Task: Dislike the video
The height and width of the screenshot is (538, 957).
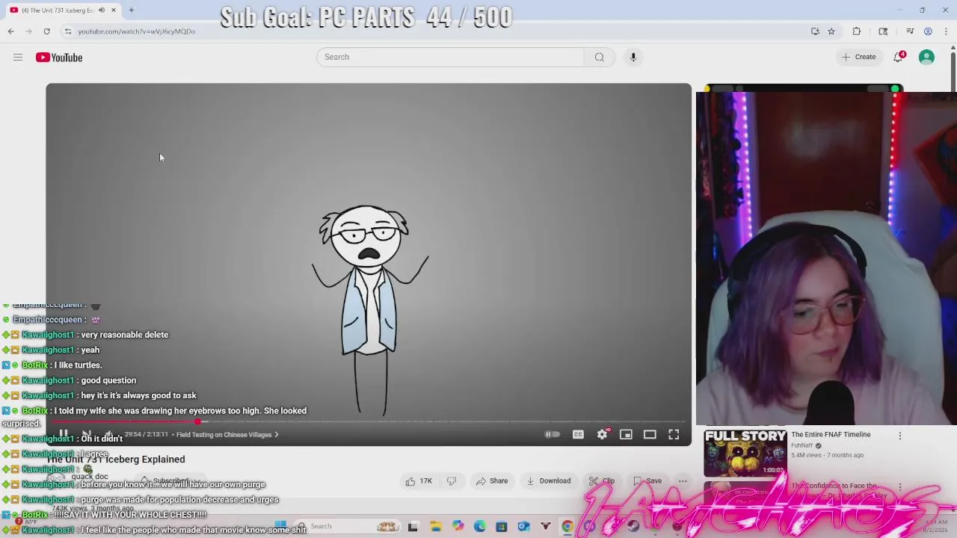Action: point(452,481)
